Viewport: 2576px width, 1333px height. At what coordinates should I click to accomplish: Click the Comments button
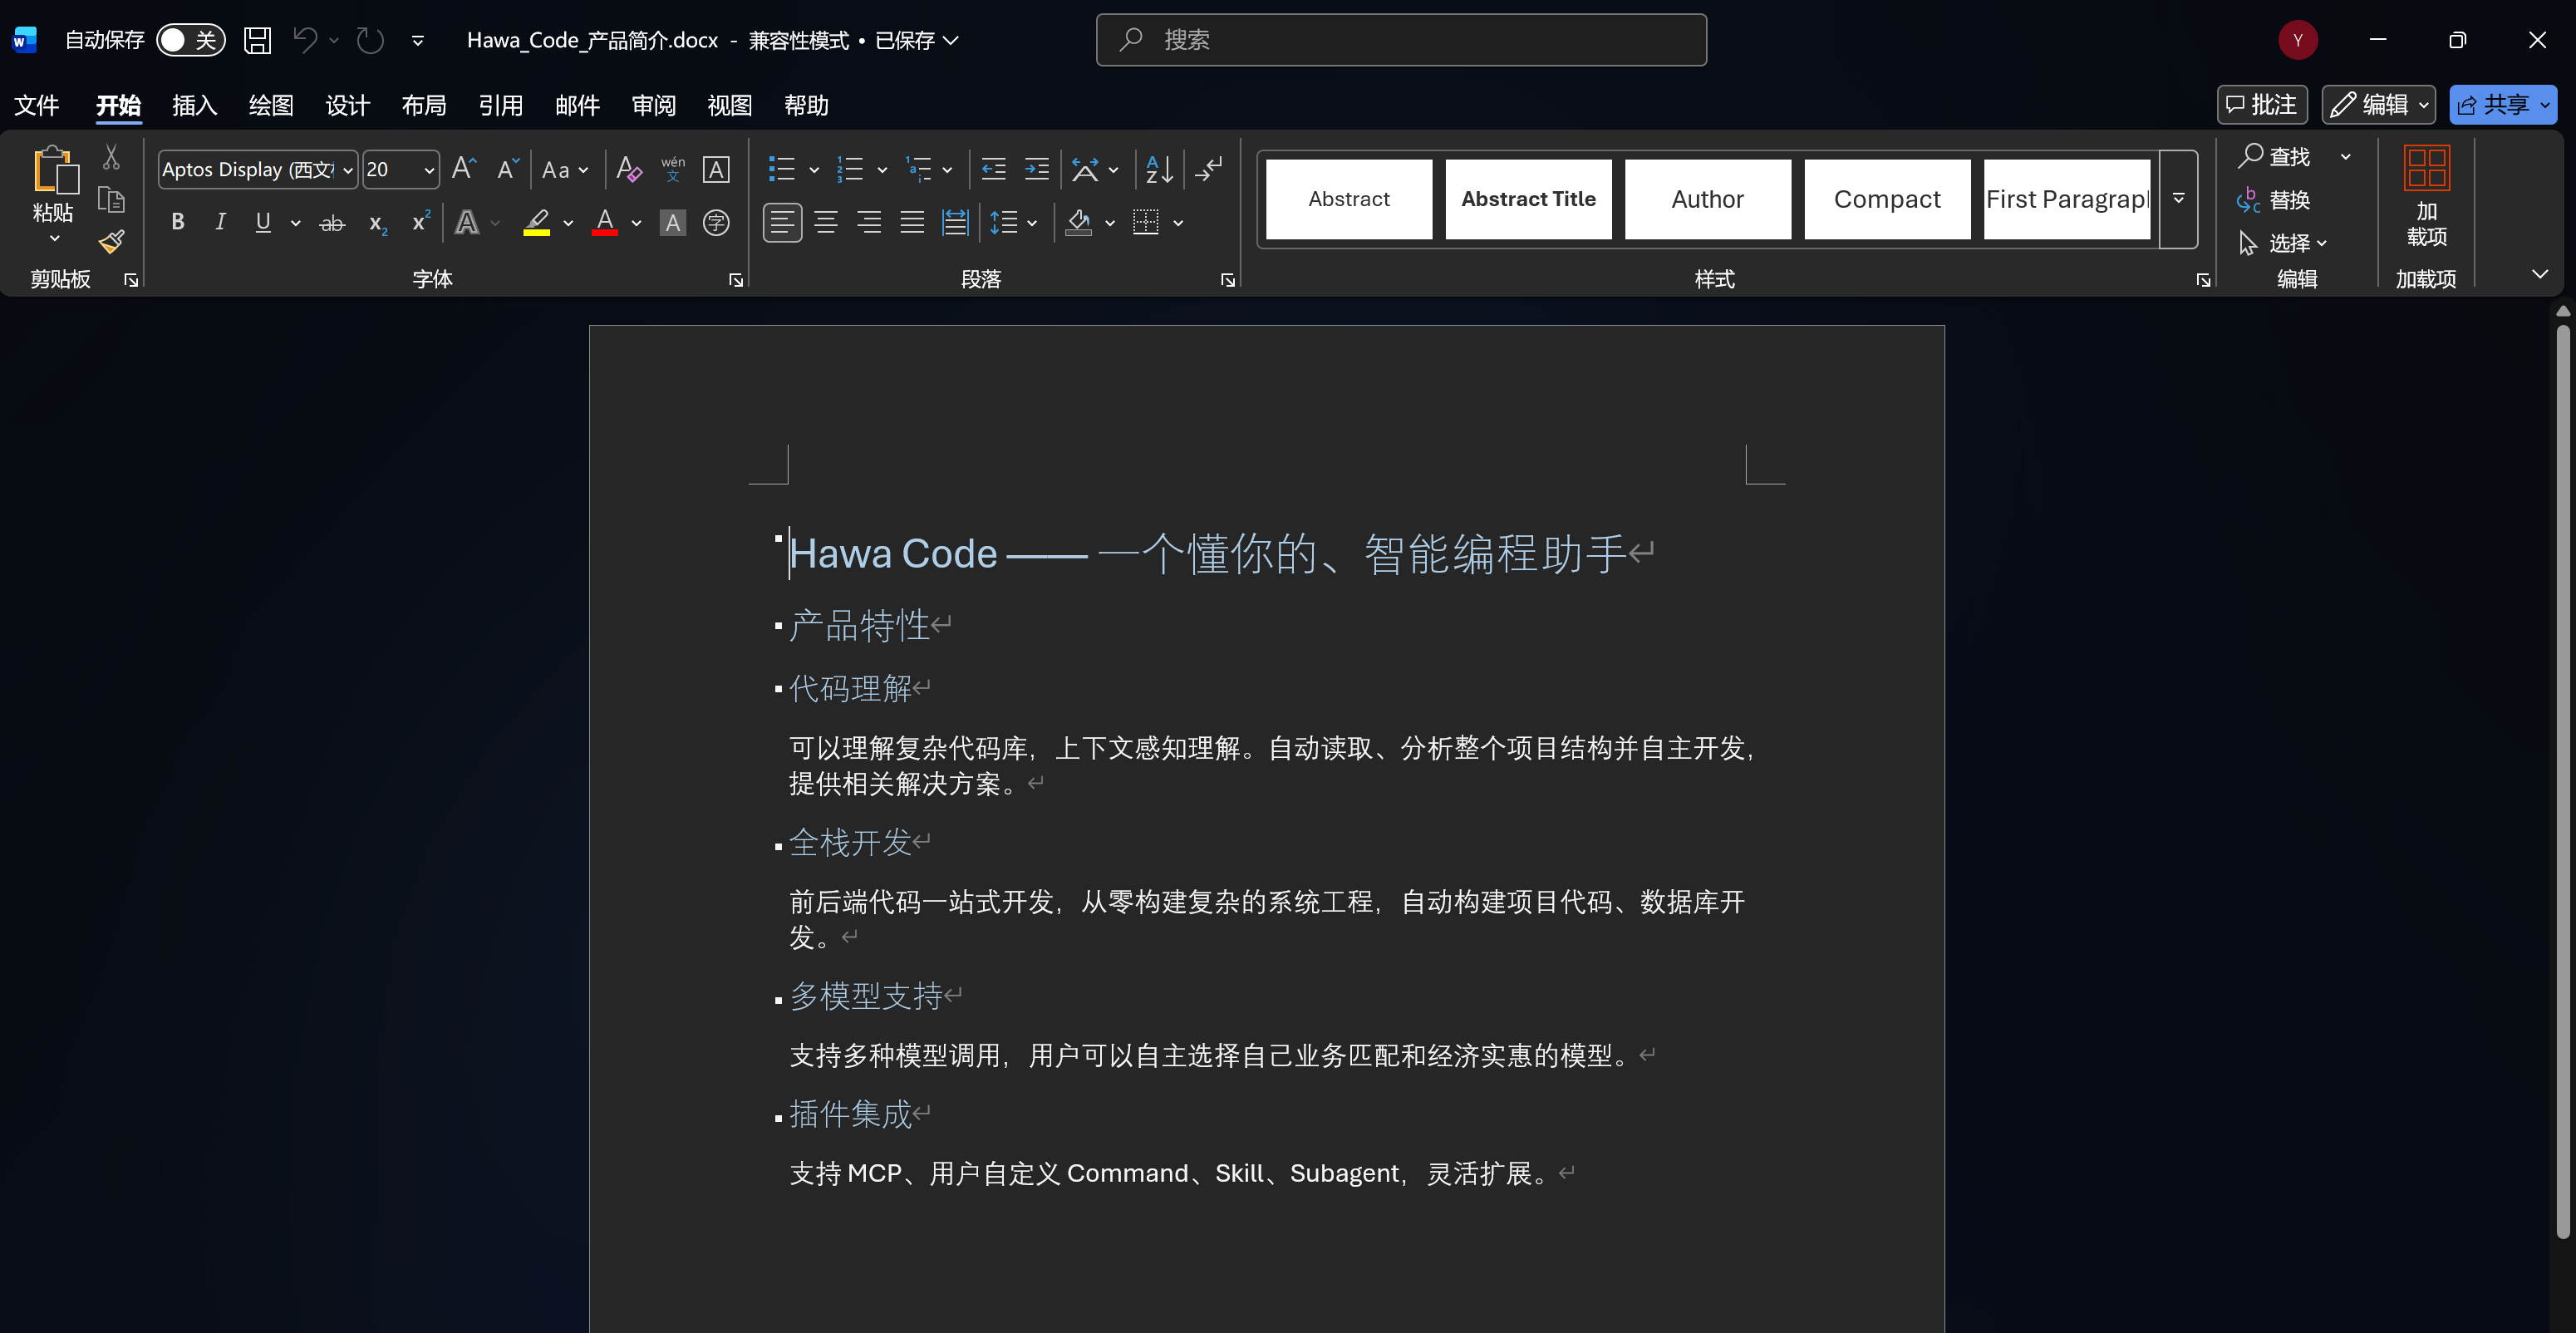point(2262,104)
